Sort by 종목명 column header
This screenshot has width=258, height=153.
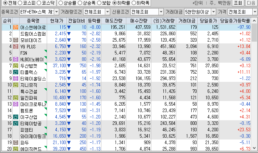click(33, 21)
